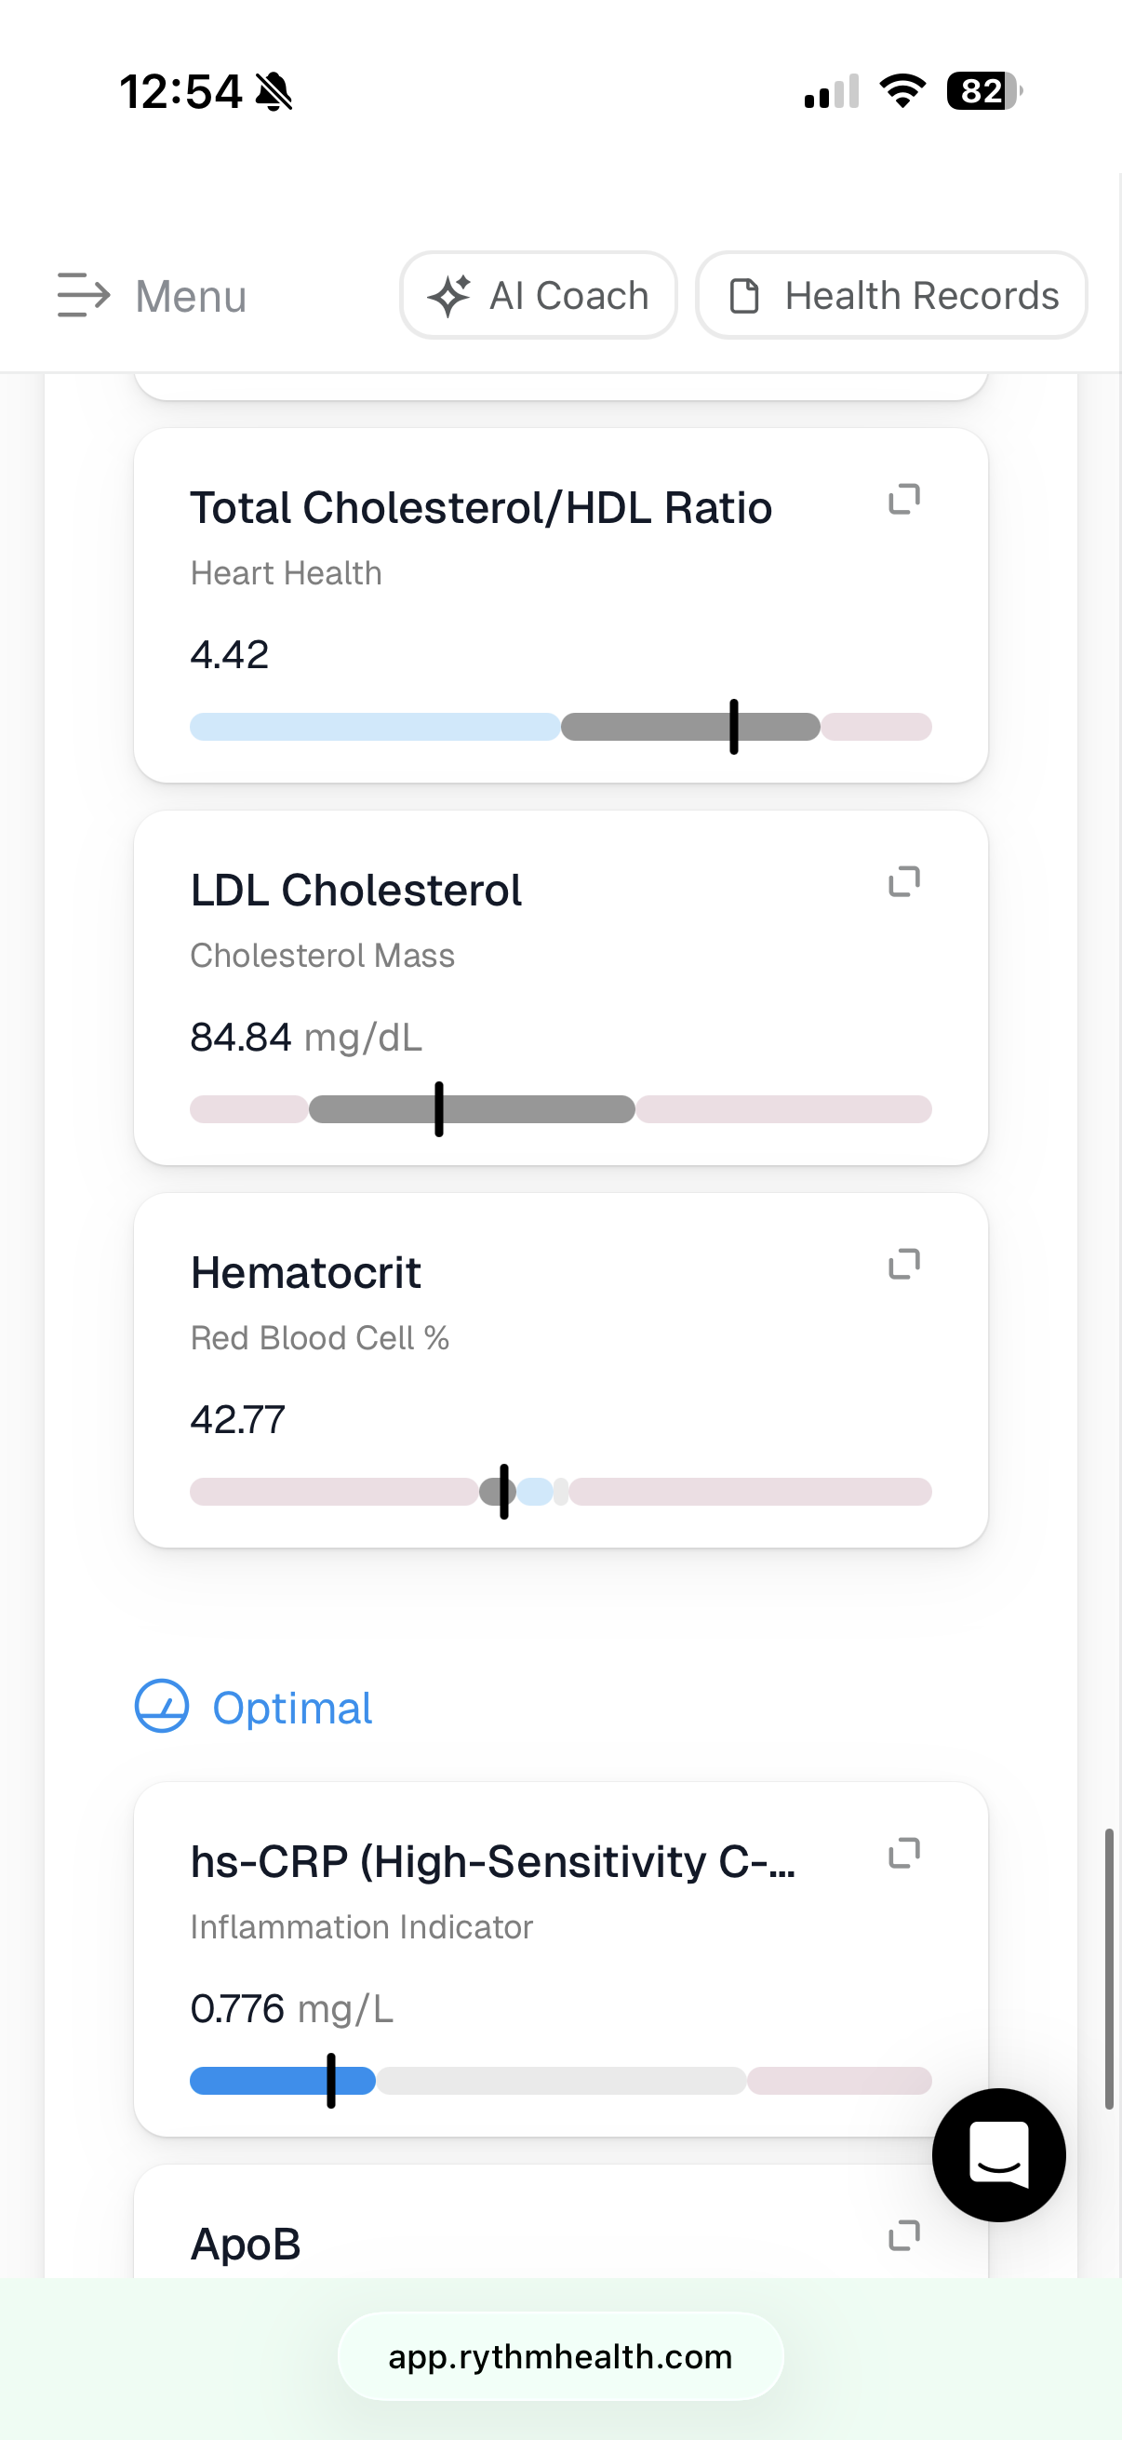This screenshot has width=1122, height=2440.
Task: Click the LDL Cholesterol range bar marker
Action: 439,1109
